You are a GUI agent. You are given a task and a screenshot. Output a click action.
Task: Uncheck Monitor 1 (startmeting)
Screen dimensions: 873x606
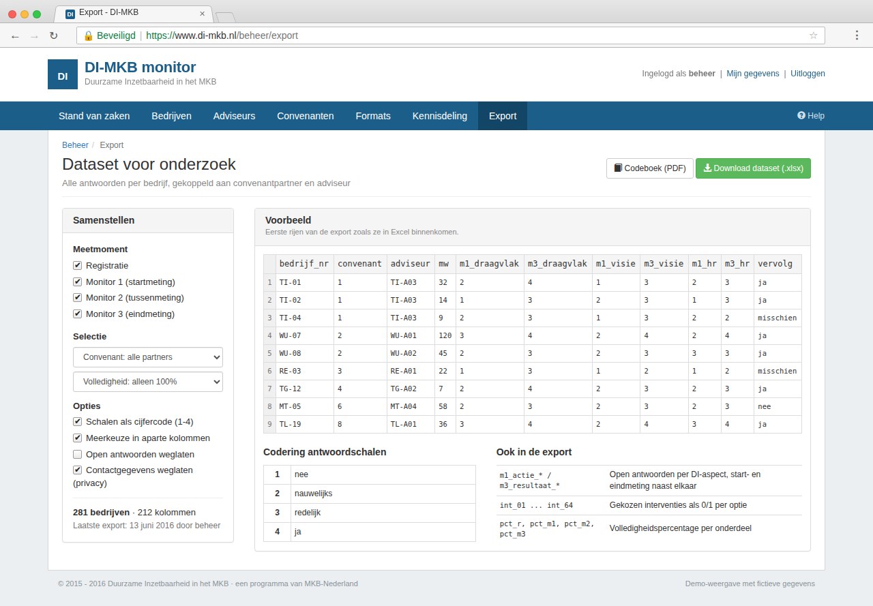tap(77, 282)
